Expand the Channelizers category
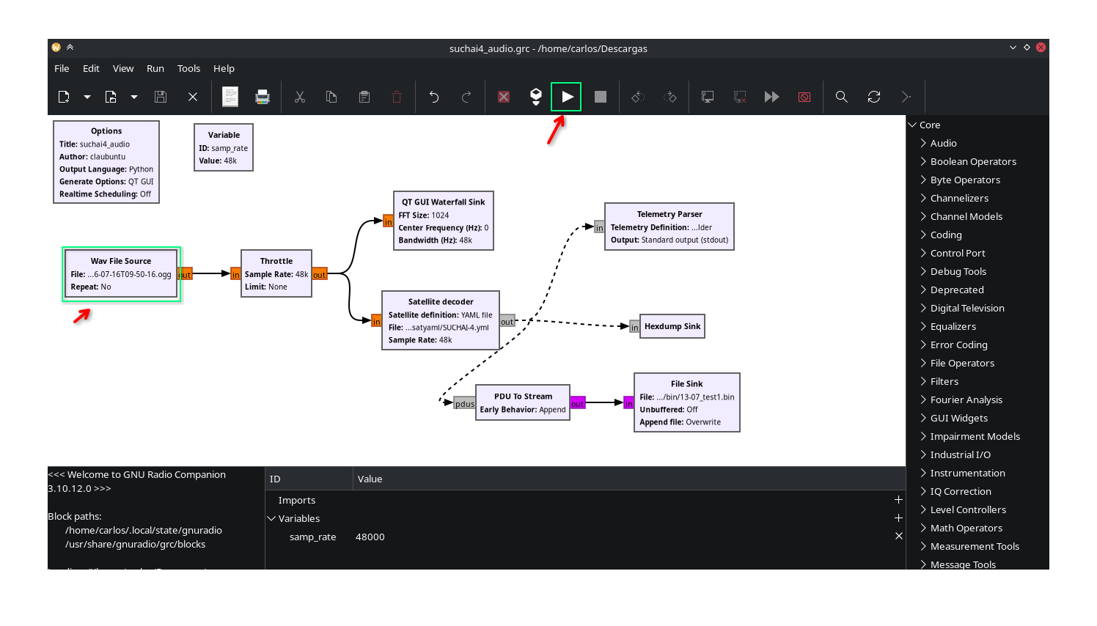1097x626 pixels. 923,198
